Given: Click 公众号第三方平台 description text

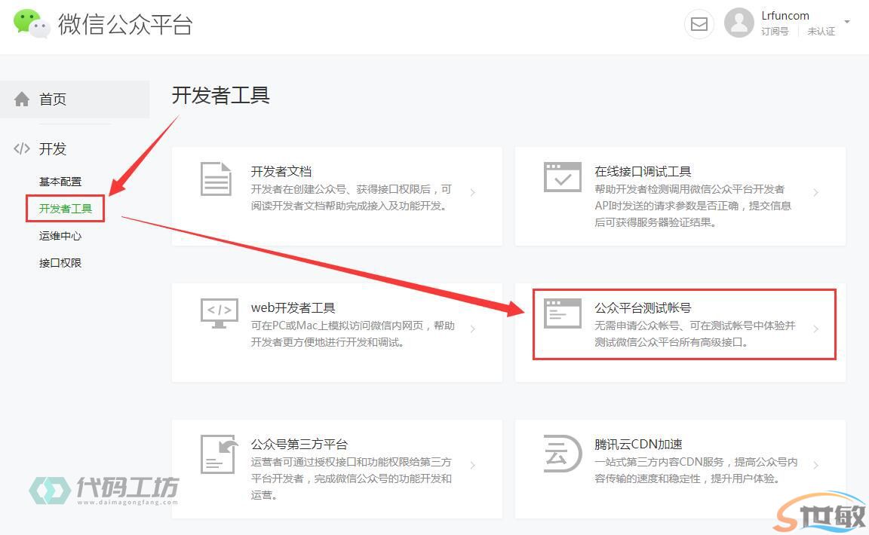Looking at the screenshot, I should click(352, 478).
